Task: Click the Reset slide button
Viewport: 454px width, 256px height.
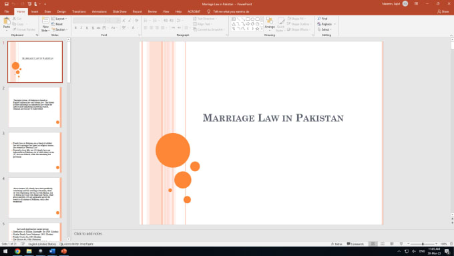Action: [x=57, y=24]
